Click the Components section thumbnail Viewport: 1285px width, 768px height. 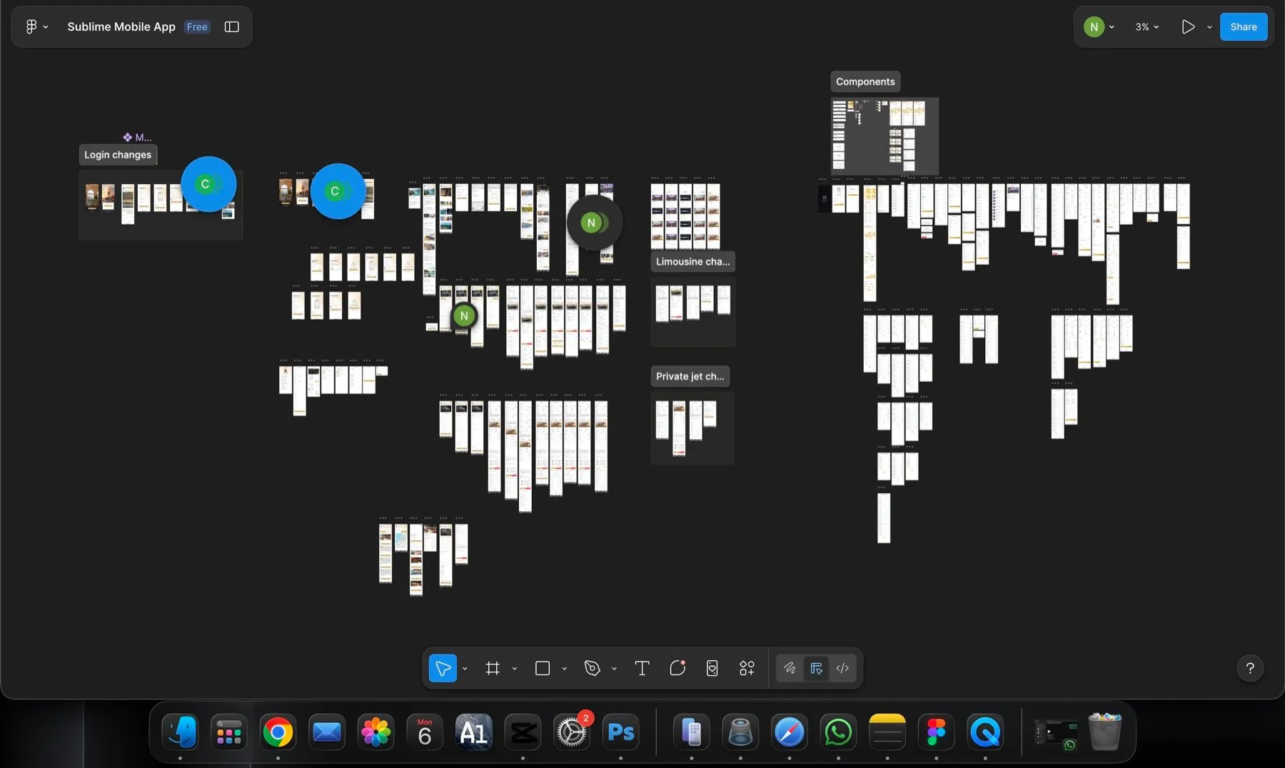click(885, 136)
